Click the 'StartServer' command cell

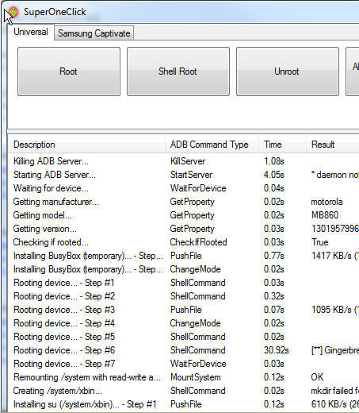pos(191,175)
